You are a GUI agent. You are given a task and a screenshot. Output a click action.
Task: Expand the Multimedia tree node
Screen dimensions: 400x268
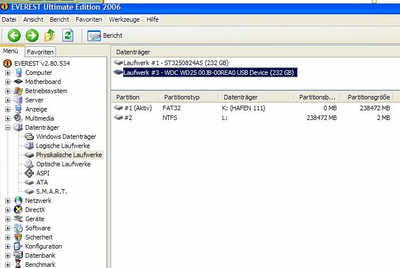click(7, 119)
